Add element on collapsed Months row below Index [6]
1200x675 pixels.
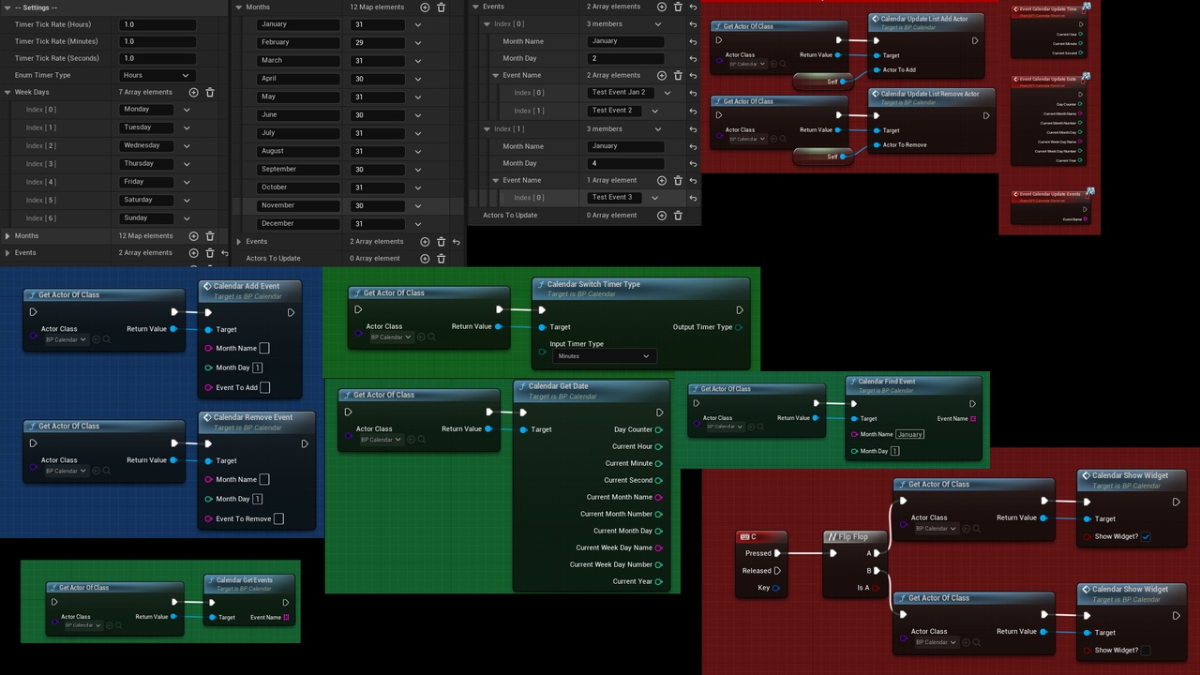click(194, 236)
